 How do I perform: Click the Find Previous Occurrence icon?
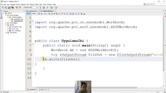tap(52, 14)
